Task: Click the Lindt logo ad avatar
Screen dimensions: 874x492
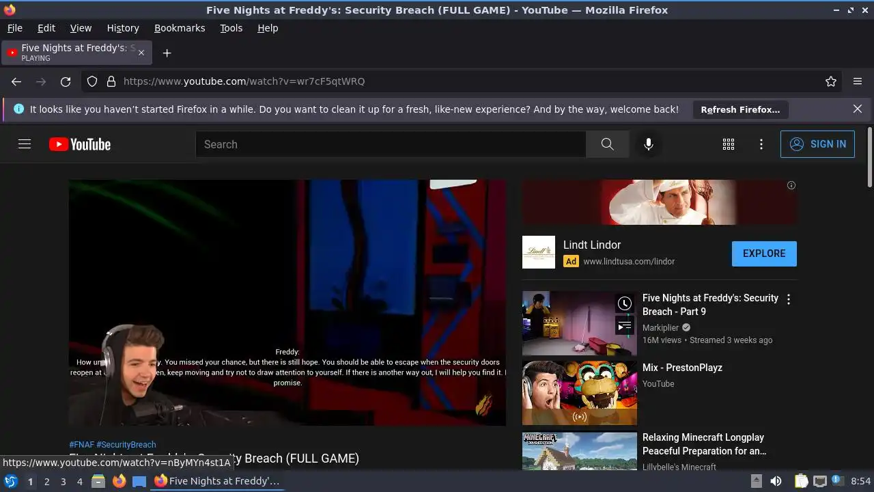Action: pyautogui.click(x=539, y=252)
